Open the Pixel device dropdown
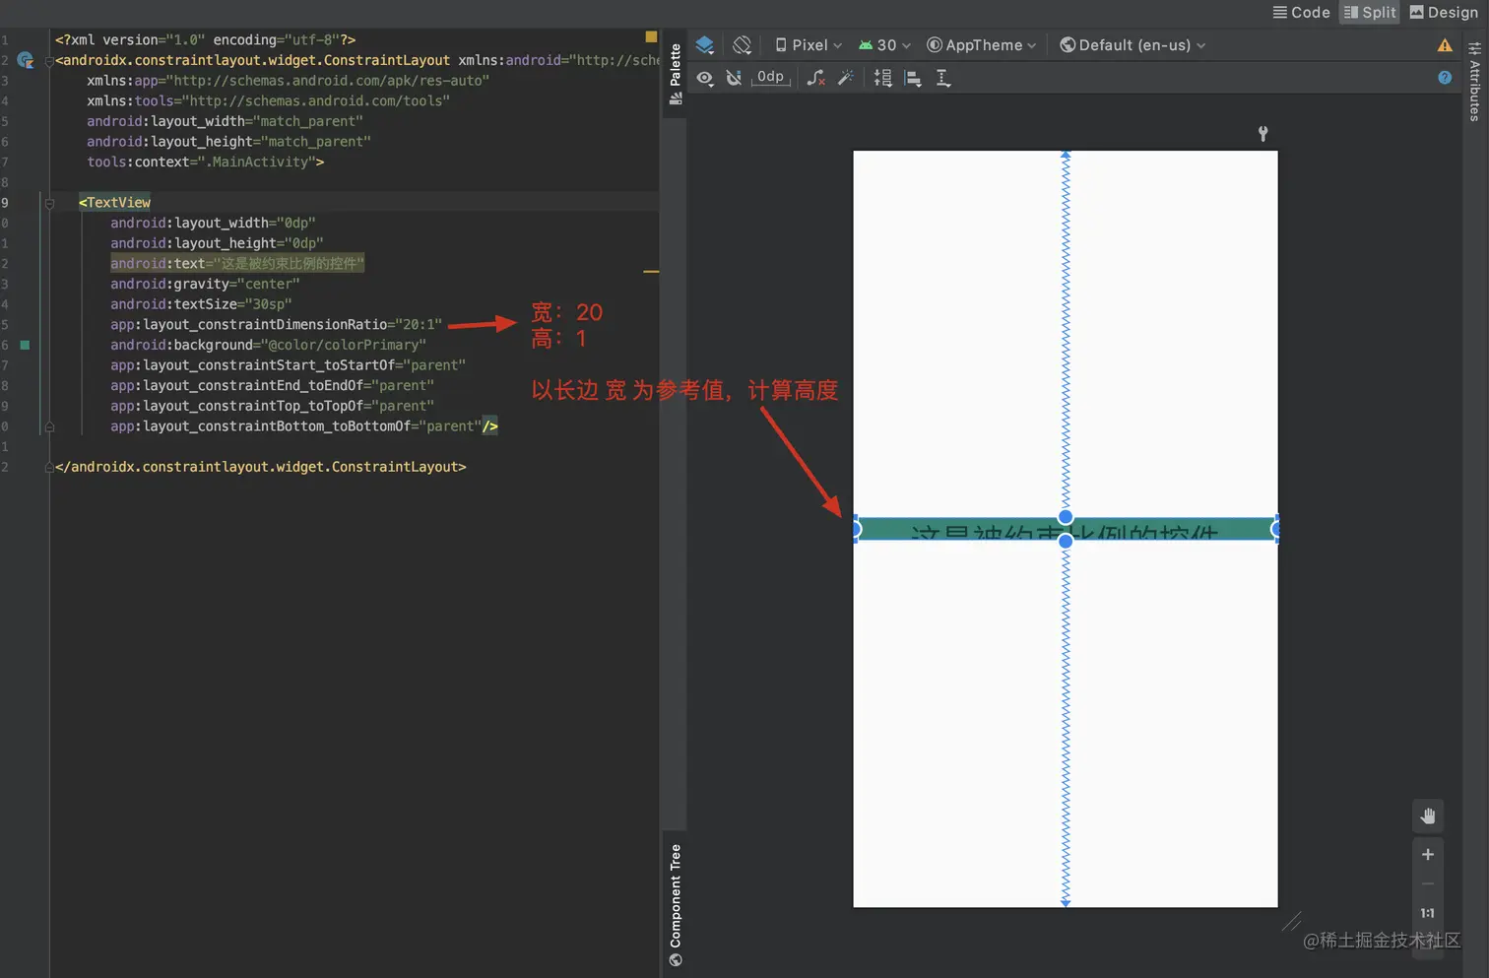The height and width of the screenshot is (978, 1489). coord(809,45)
